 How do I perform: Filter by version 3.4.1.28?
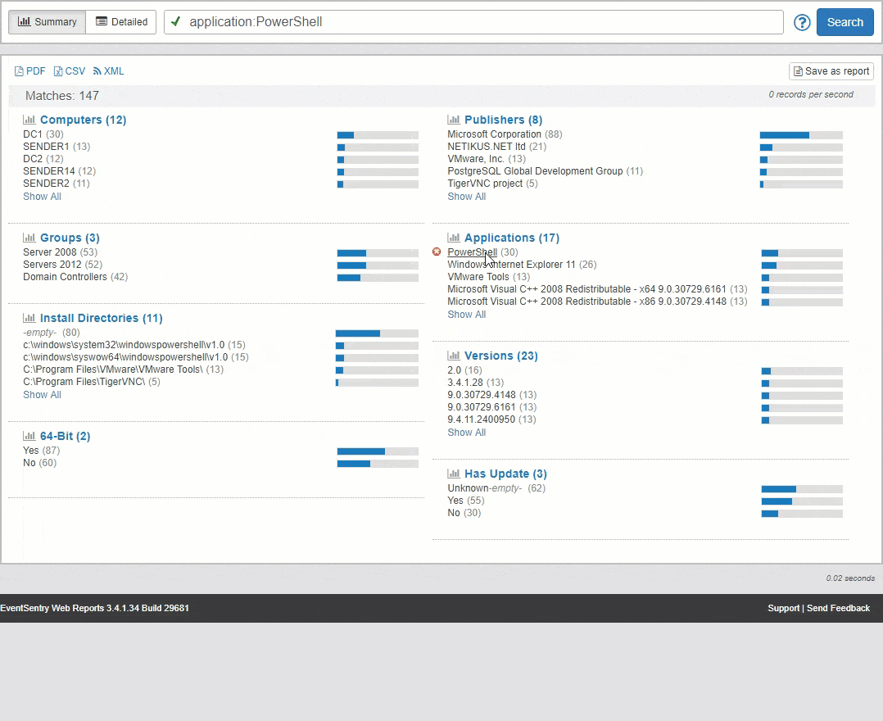coord(465,383)
